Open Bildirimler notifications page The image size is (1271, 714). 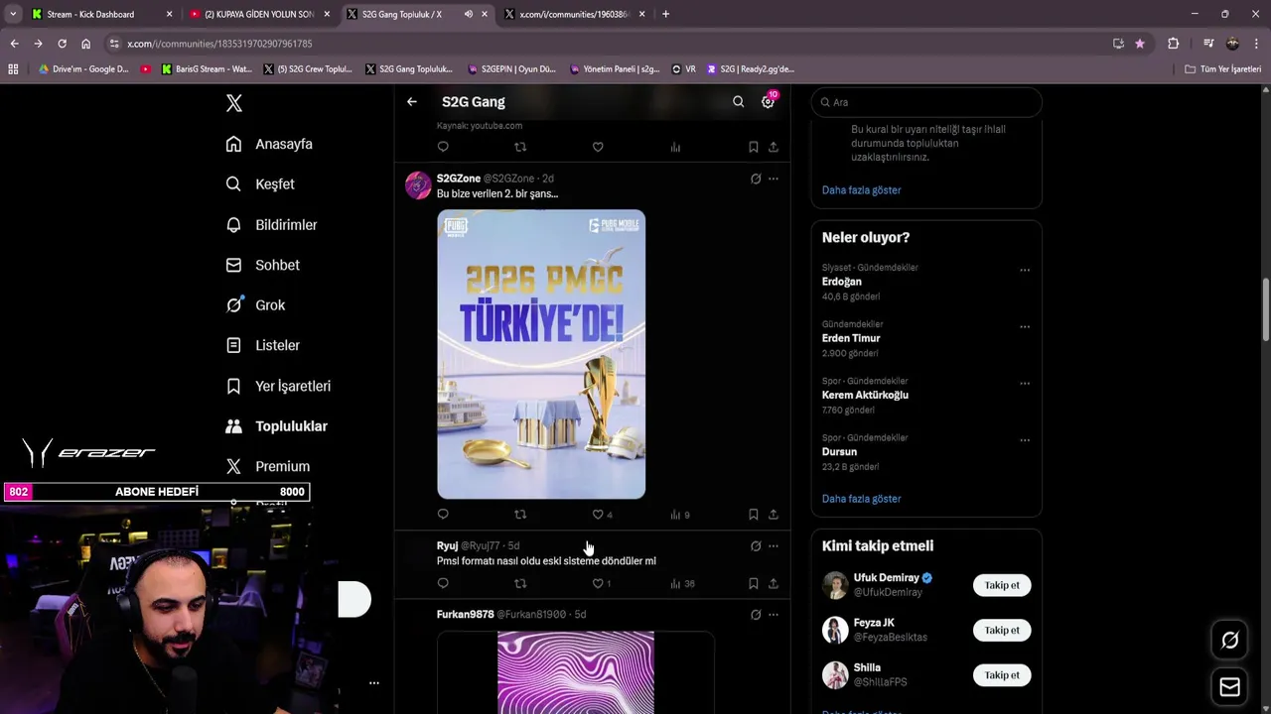click(271, 225)
